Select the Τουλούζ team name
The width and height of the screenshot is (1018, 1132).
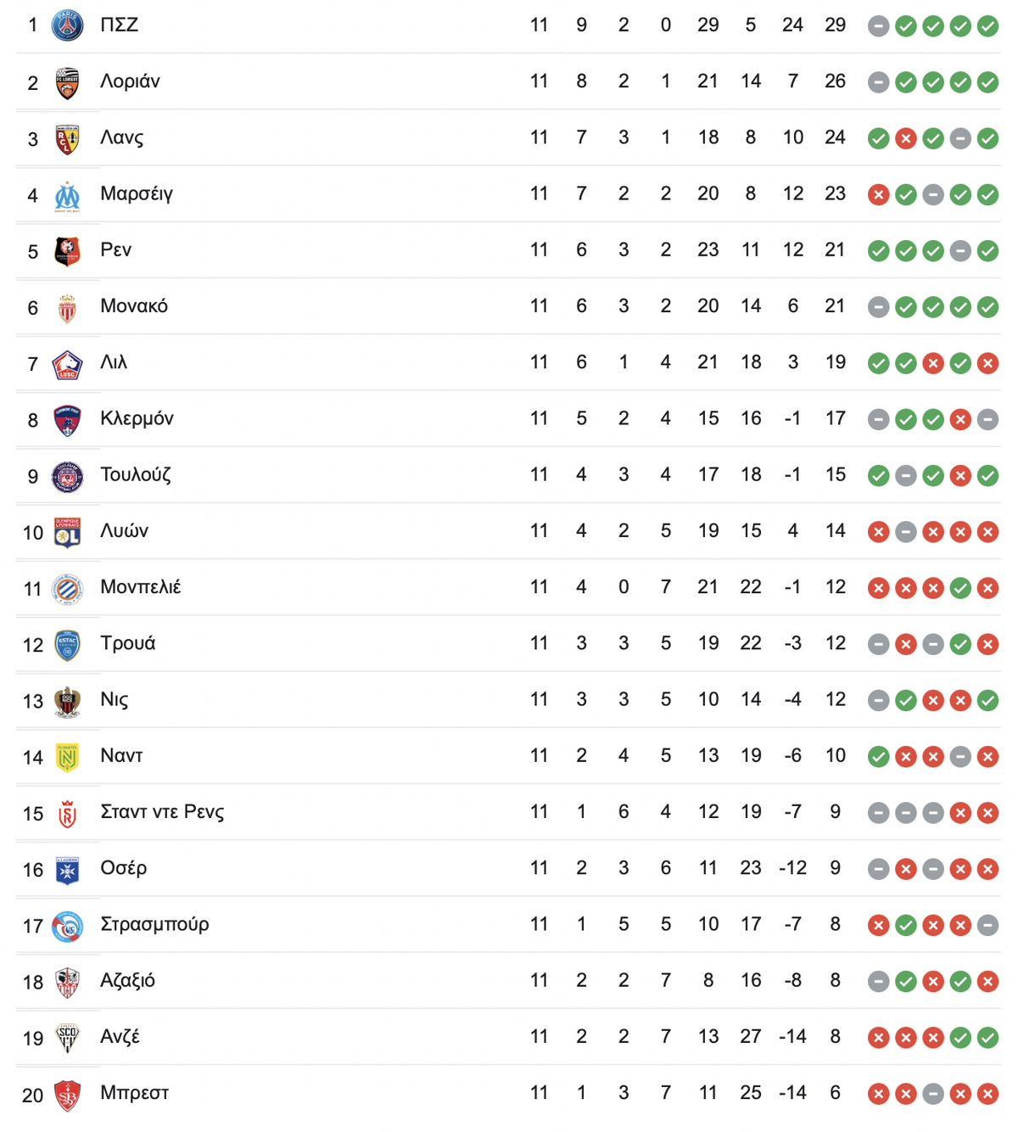tap(136, 474)
